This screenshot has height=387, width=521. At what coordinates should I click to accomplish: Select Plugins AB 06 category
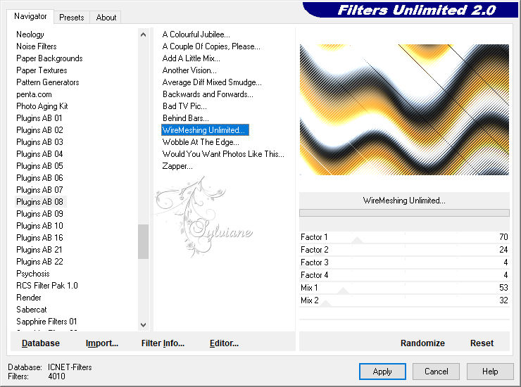tap(39, 178)
